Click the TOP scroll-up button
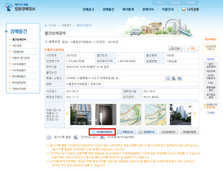The image size is (223, 170). [211, 113]
